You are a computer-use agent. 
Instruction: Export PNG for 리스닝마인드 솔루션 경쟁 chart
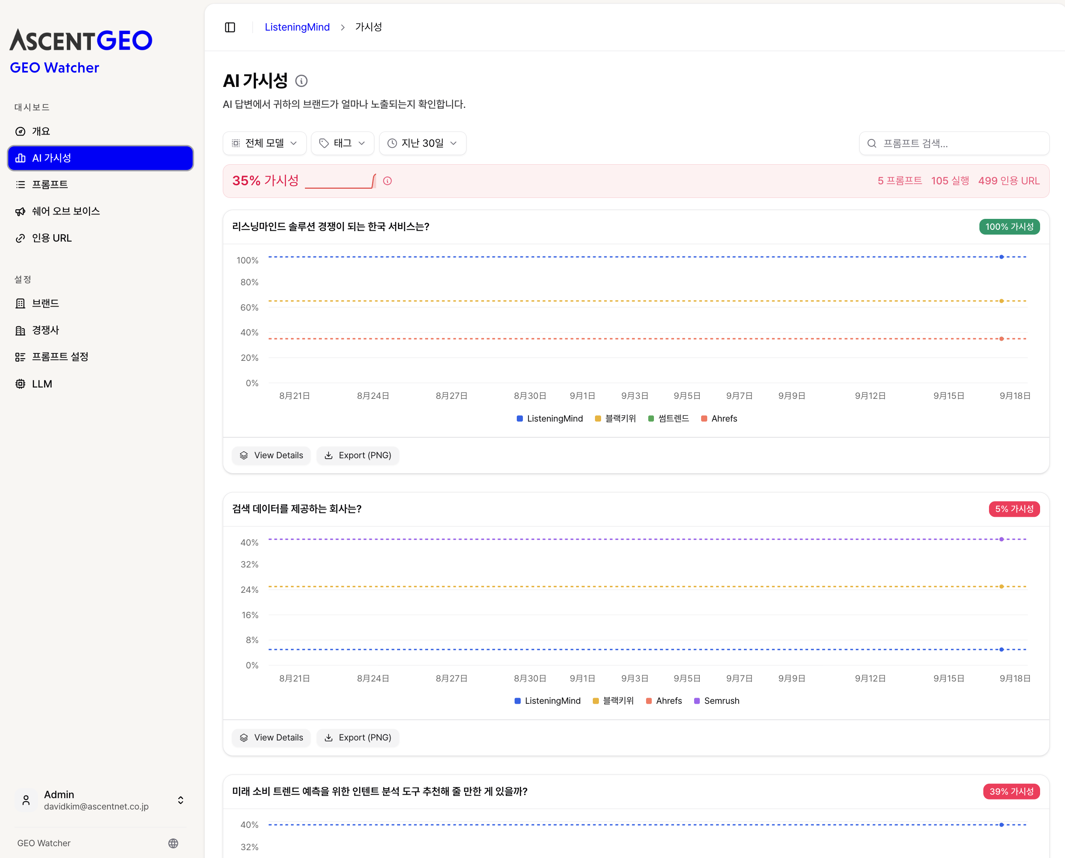pos(358,455)
